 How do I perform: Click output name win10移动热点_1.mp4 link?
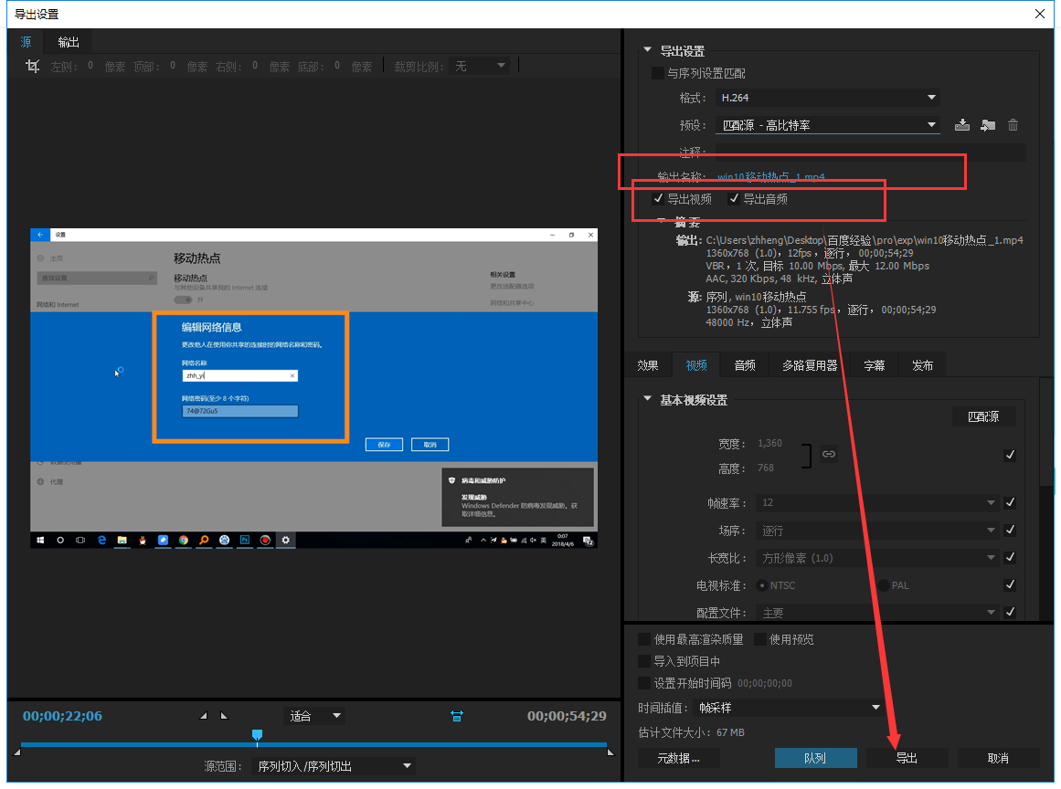(770, 176)
